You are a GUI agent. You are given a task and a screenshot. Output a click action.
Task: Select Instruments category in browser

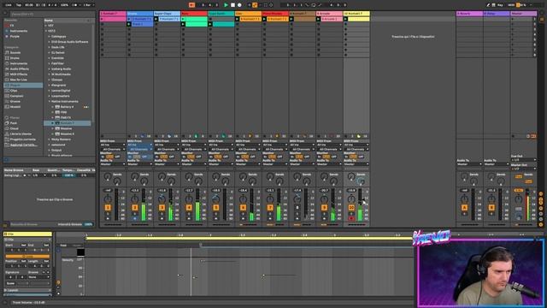[x=18, y=63]
